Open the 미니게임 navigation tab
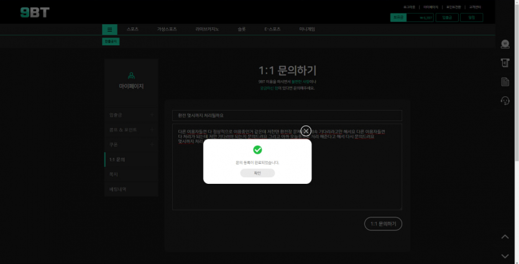519x264 pixels. [x=307, y=29]
